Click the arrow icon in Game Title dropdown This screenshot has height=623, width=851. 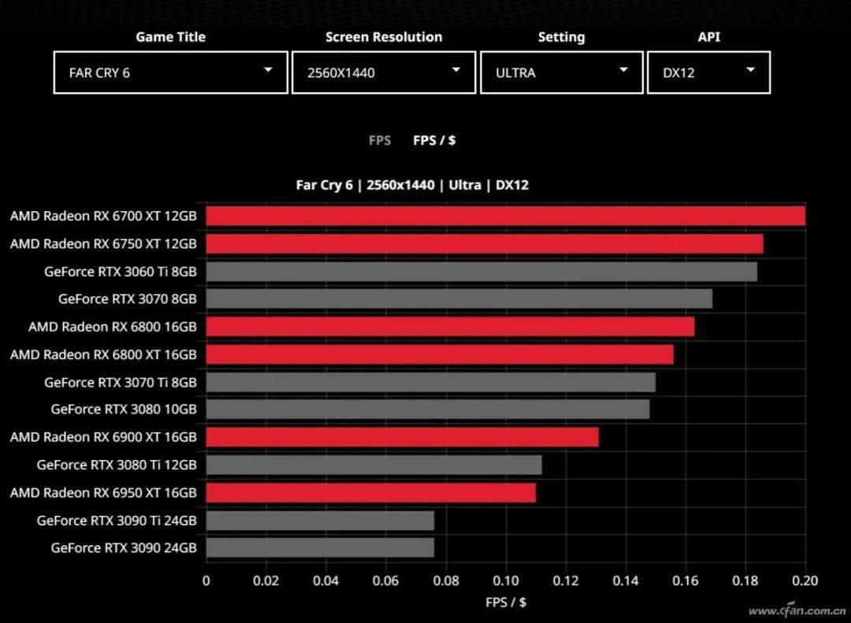268,69
